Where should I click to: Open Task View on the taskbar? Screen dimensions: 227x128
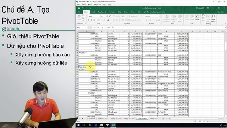pyautogui.click(x=90, y=125)
